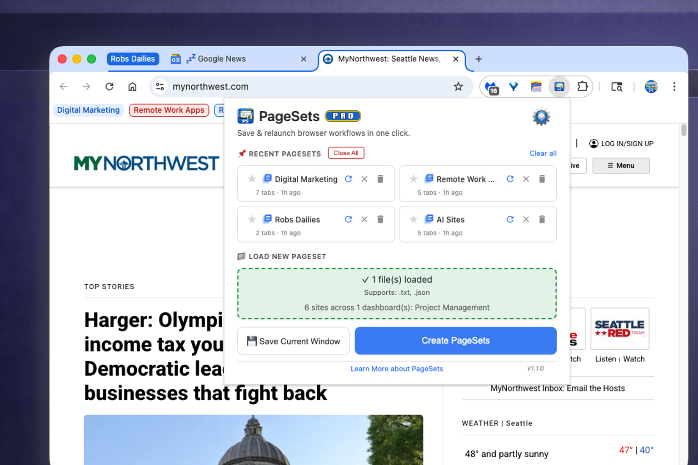Go forward in browser history
Viewport: 698px width, 465px height.
pos(86,86)
